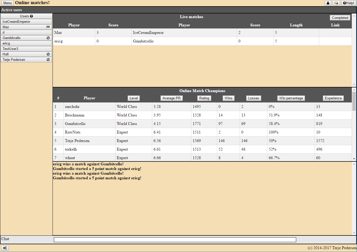This screenshot has width=357, height=252.
Task: Click champions table scrollbar thumb
Action: (354, 101)
